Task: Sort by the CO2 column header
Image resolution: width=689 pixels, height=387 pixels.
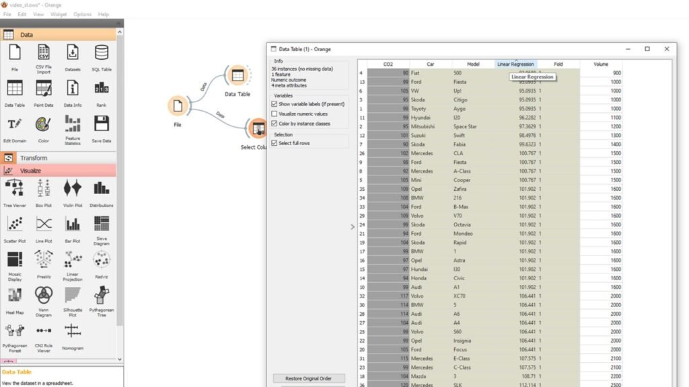Action: (388, 64)
